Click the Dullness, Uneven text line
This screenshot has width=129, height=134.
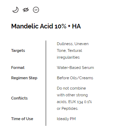[x=73, y=44]
